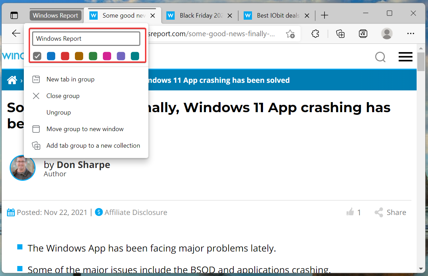
Task: Click the 'Author' label under Don Sharpe
Action: [x=55, y=174]
